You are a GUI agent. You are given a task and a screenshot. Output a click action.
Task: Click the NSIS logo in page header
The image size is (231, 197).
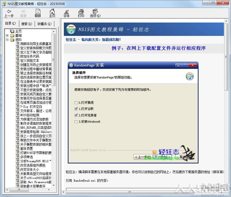coord(71,29)
